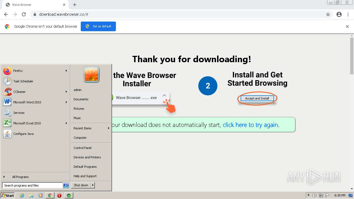Go back using the browser back arrow

click(6, 14)
